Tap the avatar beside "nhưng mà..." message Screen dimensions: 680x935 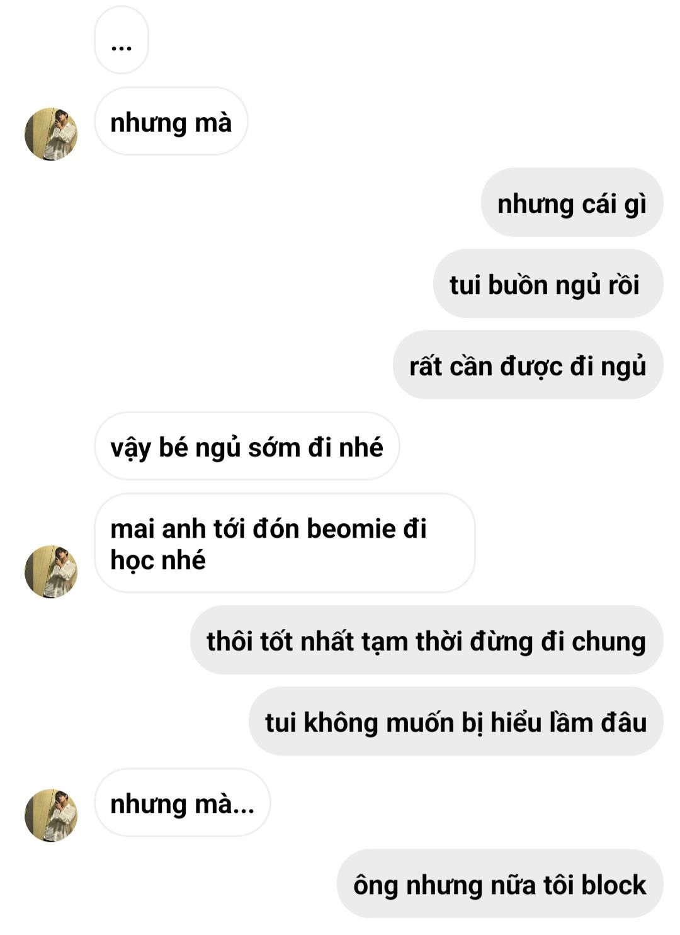tap(51, 815)
